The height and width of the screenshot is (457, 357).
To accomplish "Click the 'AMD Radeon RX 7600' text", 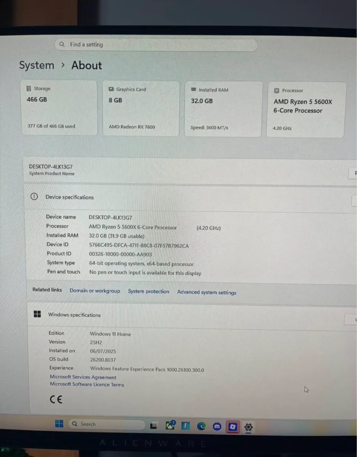I will click(132, 127).
